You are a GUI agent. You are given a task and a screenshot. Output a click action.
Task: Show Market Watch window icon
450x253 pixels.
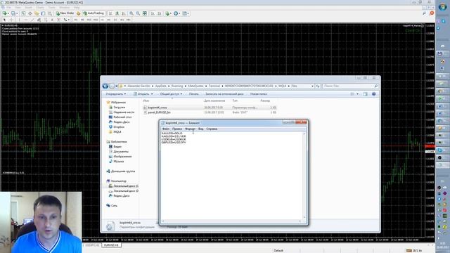(23, 13)
